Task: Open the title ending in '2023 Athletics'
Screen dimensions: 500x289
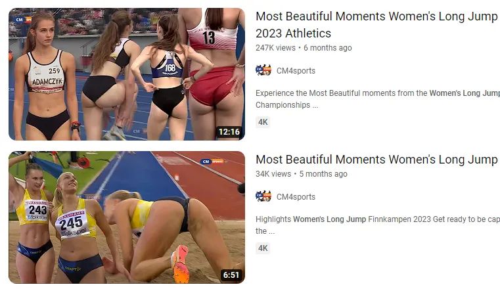Action: click(x=378, y=25)
